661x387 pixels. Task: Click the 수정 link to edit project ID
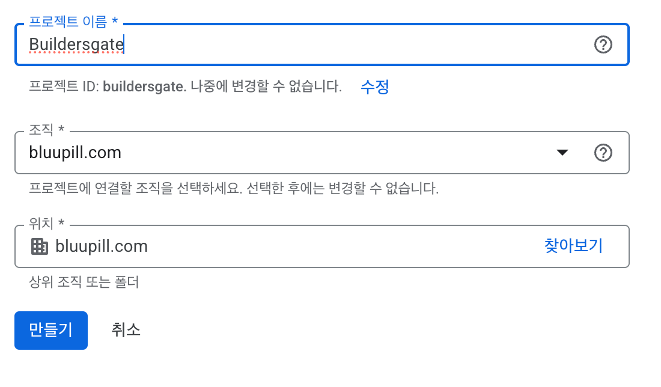point(374,87)
